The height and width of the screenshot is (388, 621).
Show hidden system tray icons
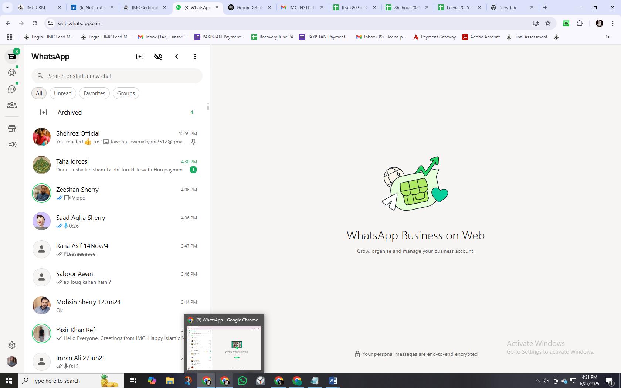[537, 381]
